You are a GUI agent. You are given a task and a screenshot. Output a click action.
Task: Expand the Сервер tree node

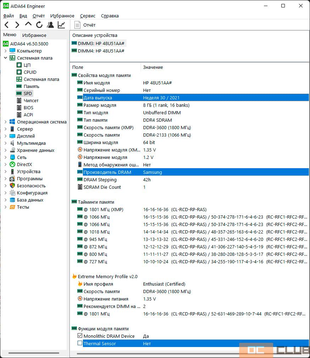click(x=5, y=129)
